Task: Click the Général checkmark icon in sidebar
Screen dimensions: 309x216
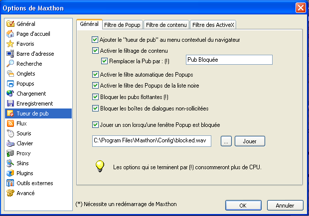Action: coord(10,24)
